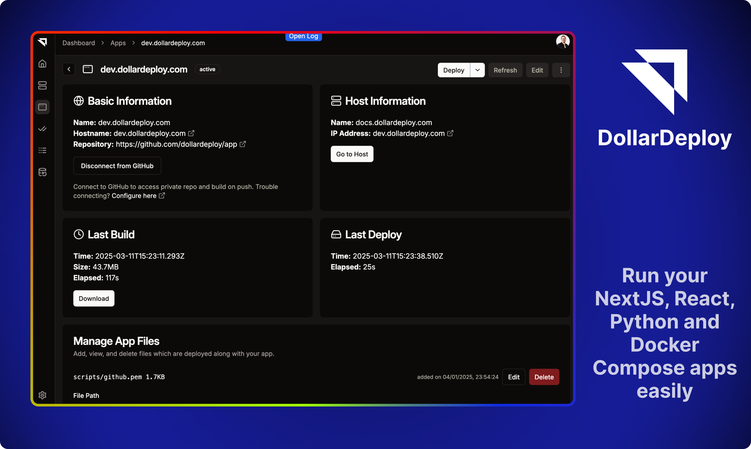Screen dimensions: 751x449
Task: Click the host name docs.dollardeploy.com
Action: (394, 122)
